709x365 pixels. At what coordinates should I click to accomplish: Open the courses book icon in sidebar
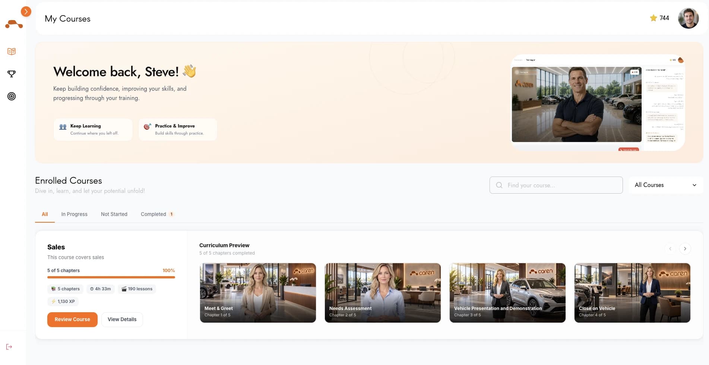pyautogui.click(x=12, y=51)
